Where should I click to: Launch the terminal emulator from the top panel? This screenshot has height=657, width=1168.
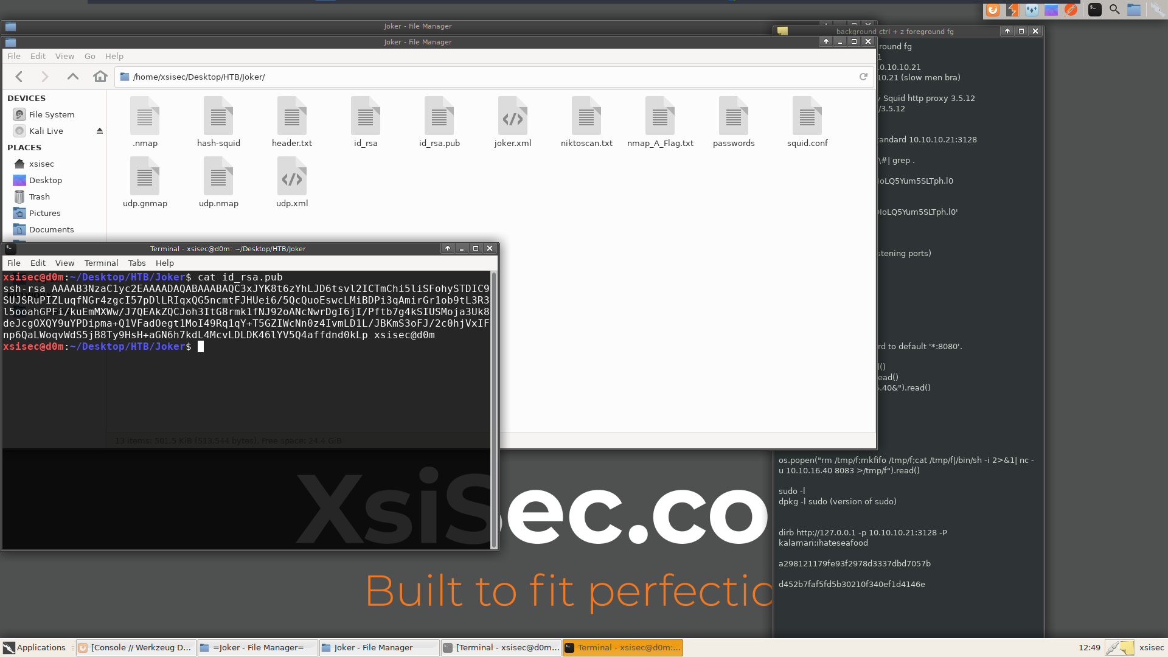coord(1094,10)
